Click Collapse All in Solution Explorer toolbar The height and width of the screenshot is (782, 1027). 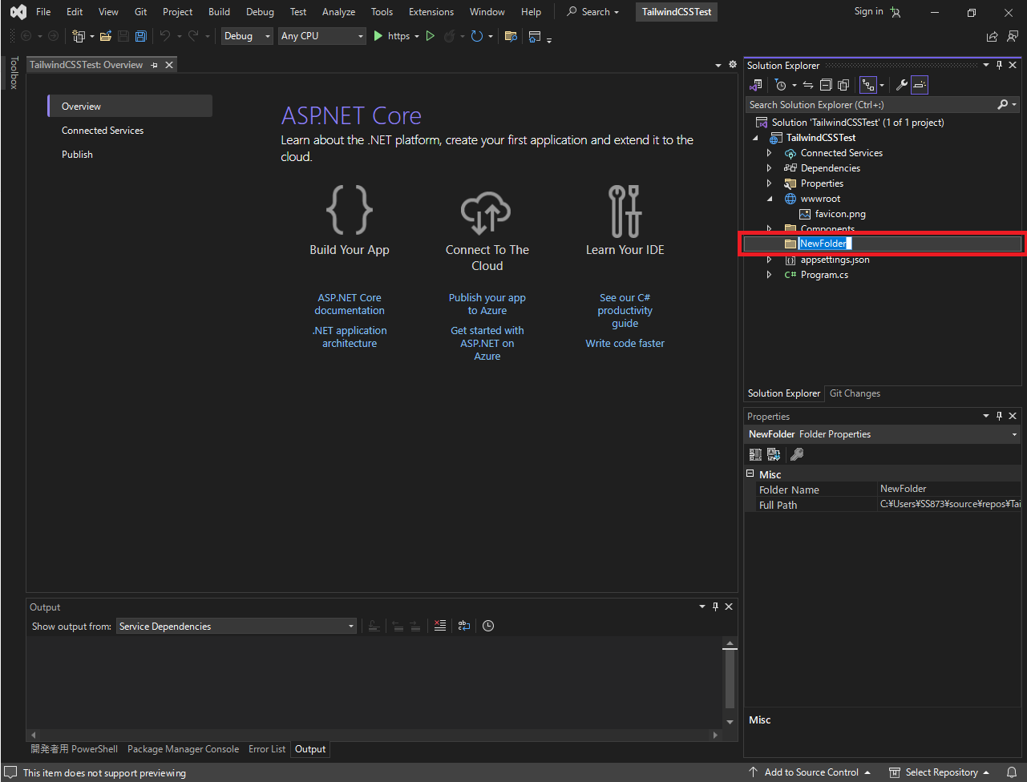(826, 85)
